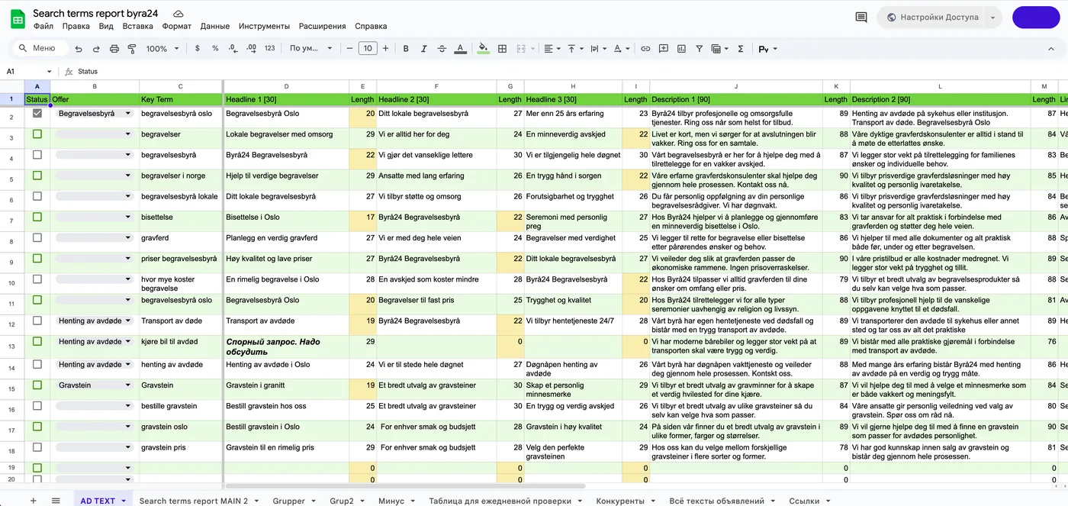
Task: Open the horizontal align dropdown
Action: (552, 49)
